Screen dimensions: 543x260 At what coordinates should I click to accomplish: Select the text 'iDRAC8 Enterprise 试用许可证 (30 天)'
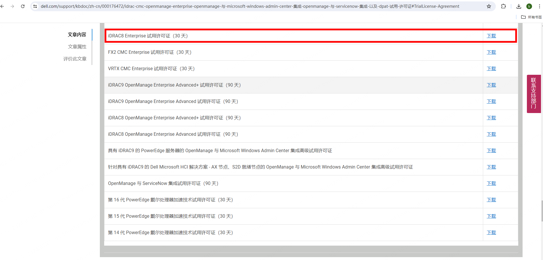tap(148, 36)
